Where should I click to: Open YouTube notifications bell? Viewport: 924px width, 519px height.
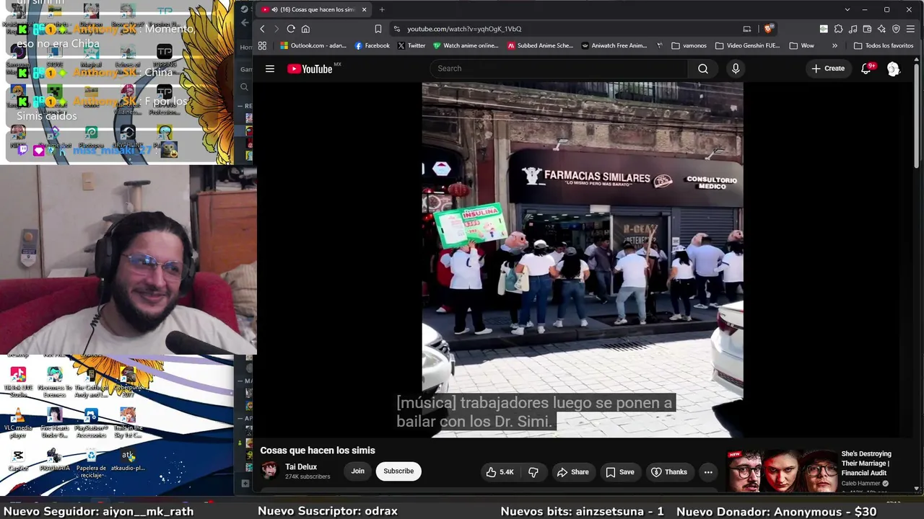[x=866, y=68]
